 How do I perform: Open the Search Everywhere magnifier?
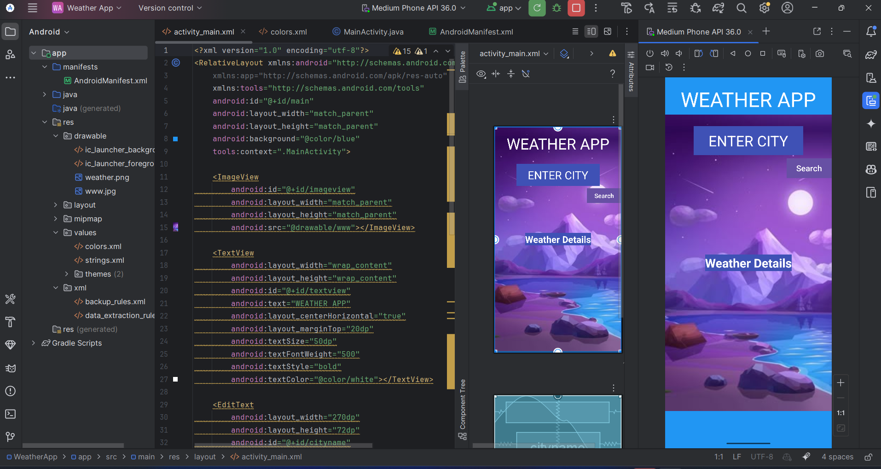click(x=741, y=8)
